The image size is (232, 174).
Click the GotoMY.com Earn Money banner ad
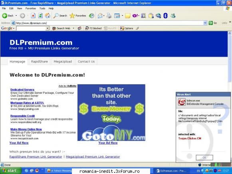coord(111,113)
